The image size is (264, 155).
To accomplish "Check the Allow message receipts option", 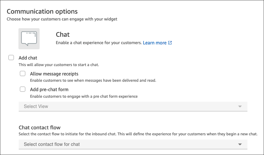I will 22,74.
